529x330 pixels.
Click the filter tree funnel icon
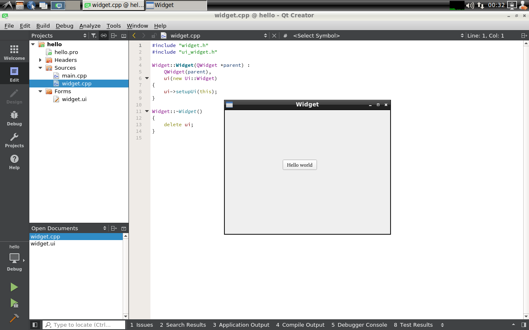pyautogui.click(x=94, y=35)
